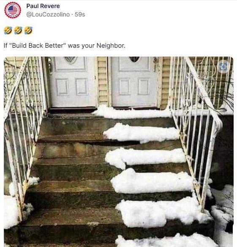The height and width of the screenshot is (247, 237).
Task: Click the right door's oval window
Action: click(x=134, y=59)
